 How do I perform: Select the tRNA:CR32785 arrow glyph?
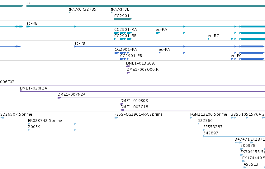(69, 12)
